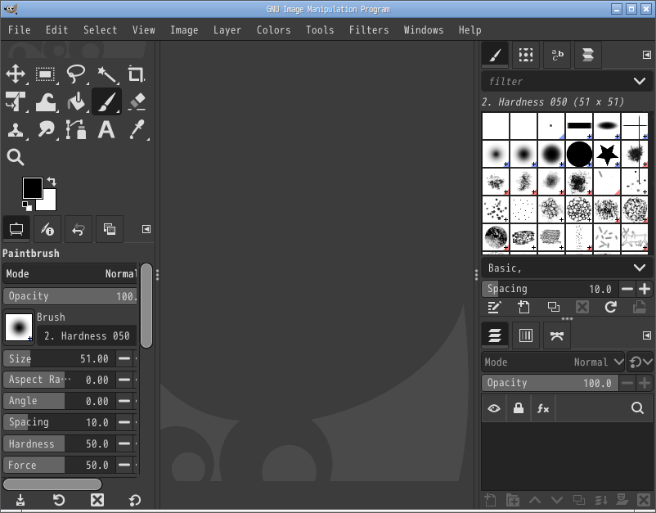Select the Bucket Fill tool
656x513 pixels.
pyautogui.click(x=76, y=101)
